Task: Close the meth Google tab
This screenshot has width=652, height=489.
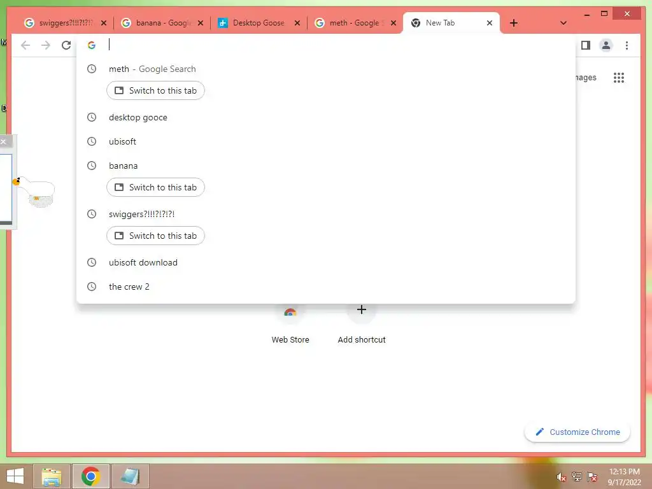Action: click(x=393, y=23)
